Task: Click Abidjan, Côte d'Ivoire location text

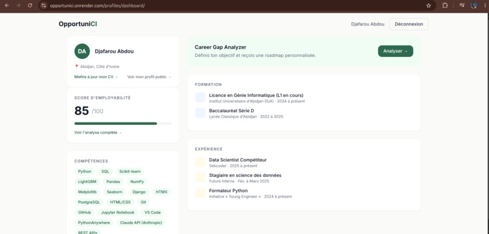Action: 99,67
